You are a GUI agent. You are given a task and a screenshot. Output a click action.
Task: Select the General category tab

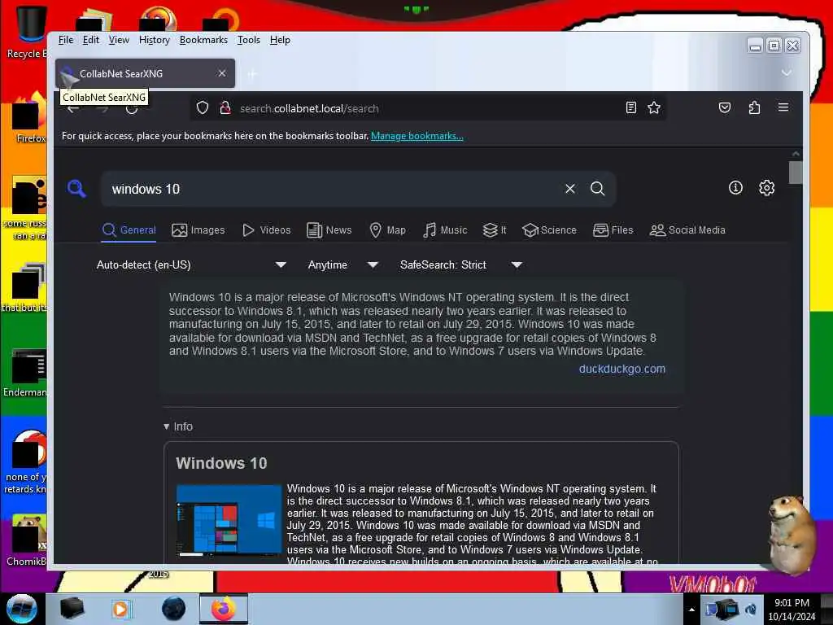[x=129, y=230]
